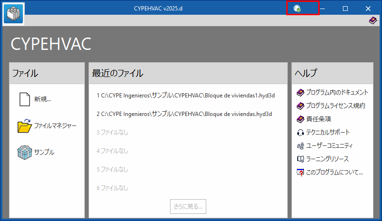Image resolution: width=382 pixels, height=221 pixels.
Task: Maximize the CYPEHVAC window
Action: coord(345,9)
